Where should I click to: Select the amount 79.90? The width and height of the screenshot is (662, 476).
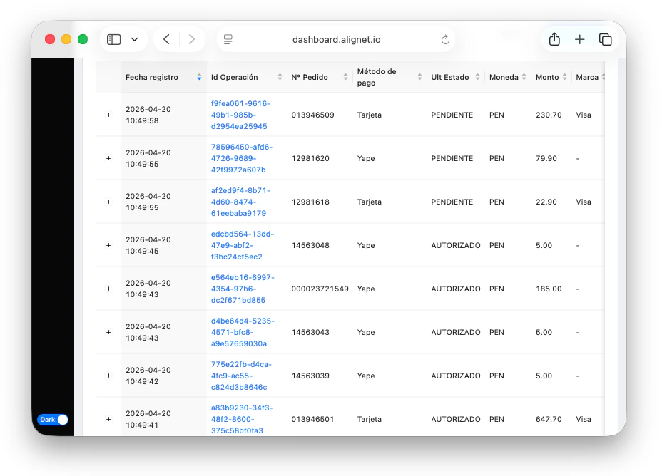point(546,158)
